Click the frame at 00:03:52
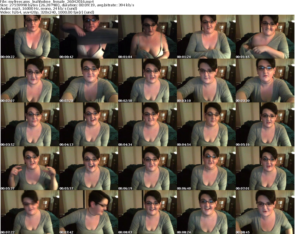Image resolution: width=295 pixels, height=234 pixels. [30, 125]
